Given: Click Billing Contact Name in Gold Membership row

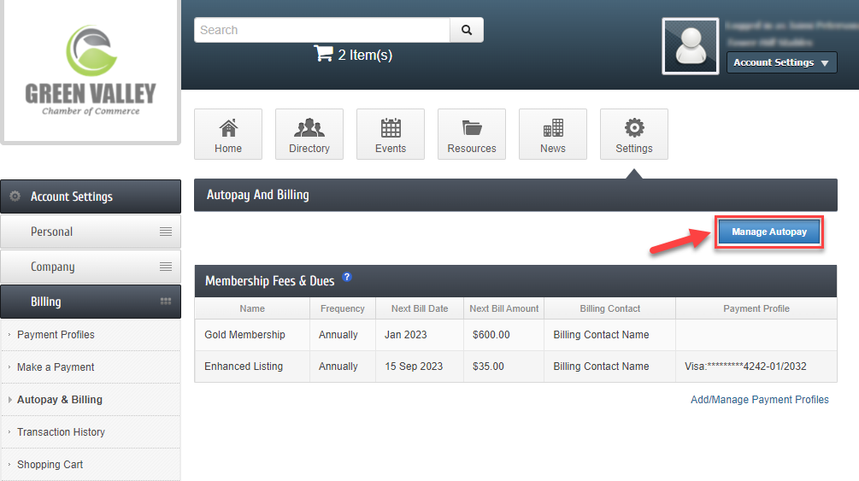Looking at the screenshot, I should tap(601, 335).
